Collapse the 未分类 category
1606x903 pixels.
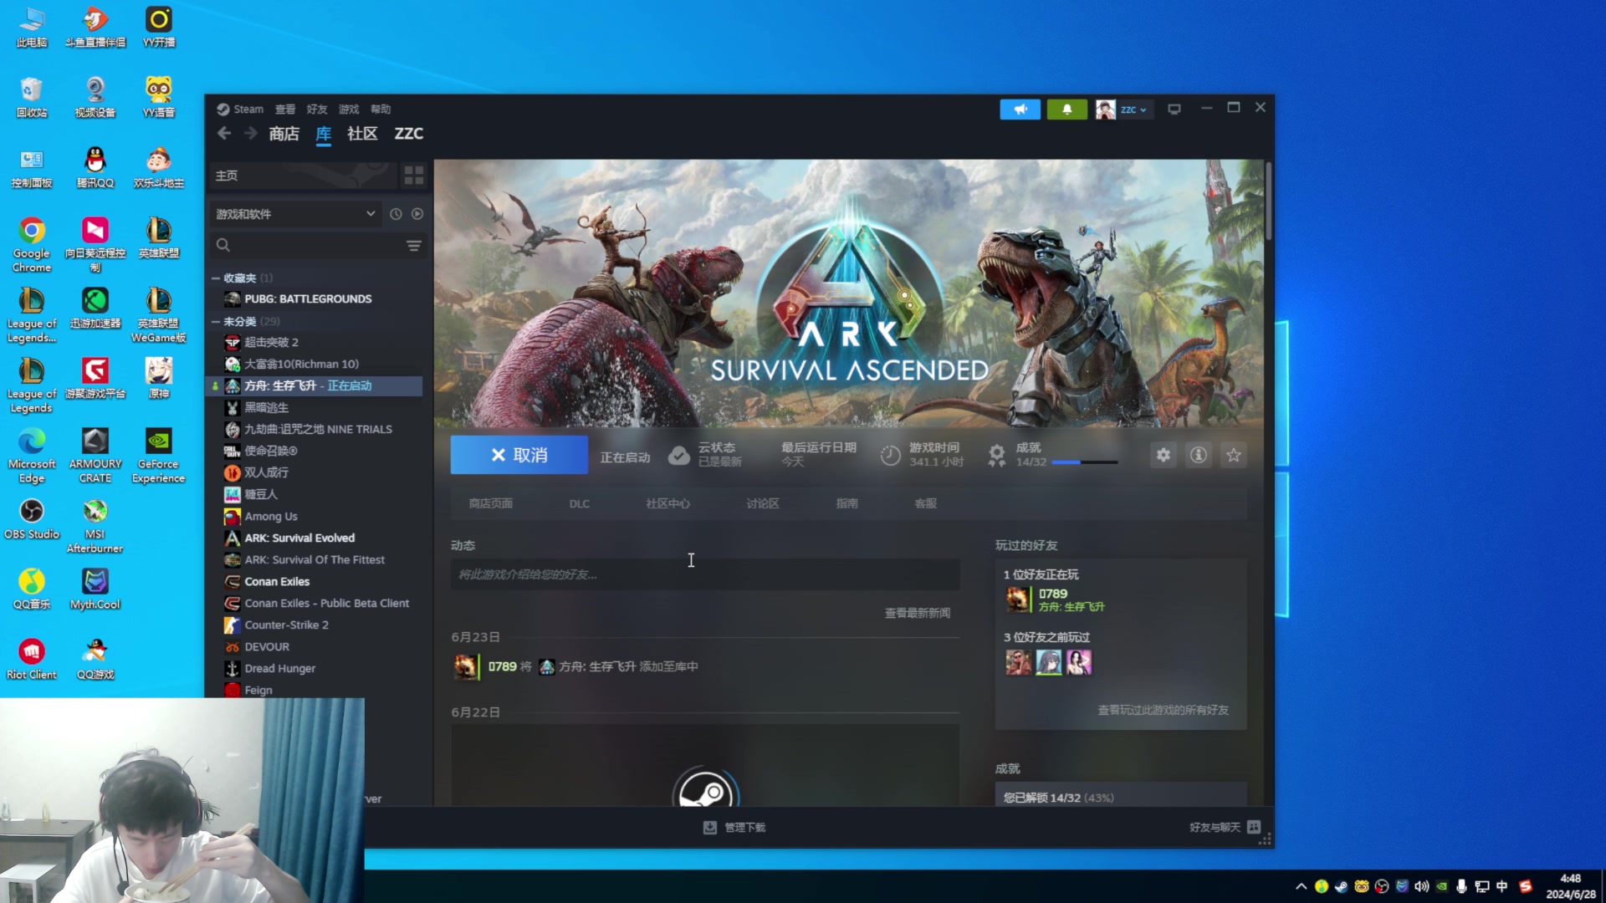click(215, 322)
